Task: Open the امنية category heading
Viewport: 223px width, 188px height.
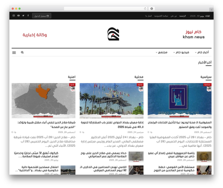Action: pyautogui.click(x=72, y=77)
